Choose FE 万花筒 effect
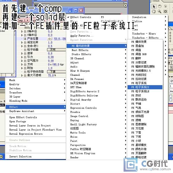This screenshot has width=173, height=173. (x=145, y=128)
